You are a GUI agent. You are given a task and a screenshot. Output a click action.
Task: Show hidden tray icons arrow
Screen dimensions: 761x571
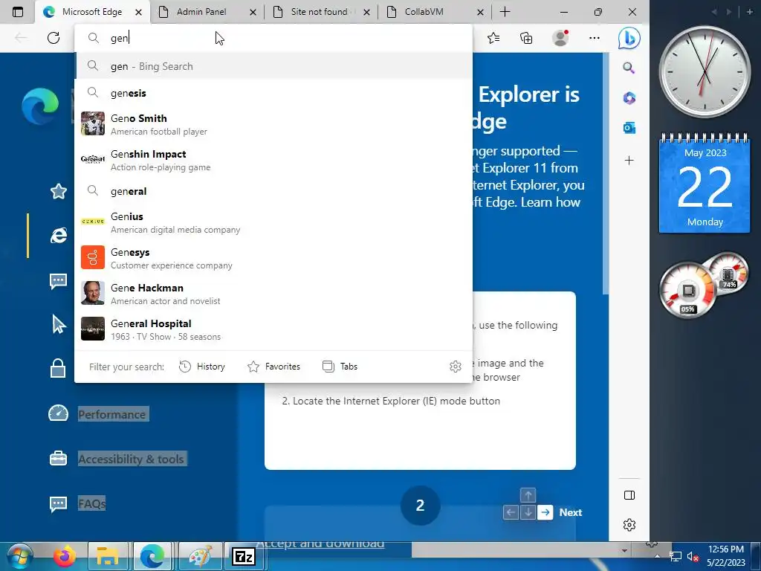[x=657, y=556]
